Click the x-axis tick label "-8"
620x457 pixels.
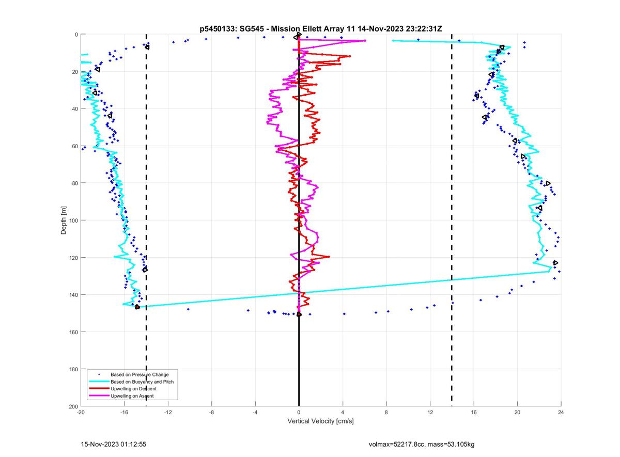[211, 413]
